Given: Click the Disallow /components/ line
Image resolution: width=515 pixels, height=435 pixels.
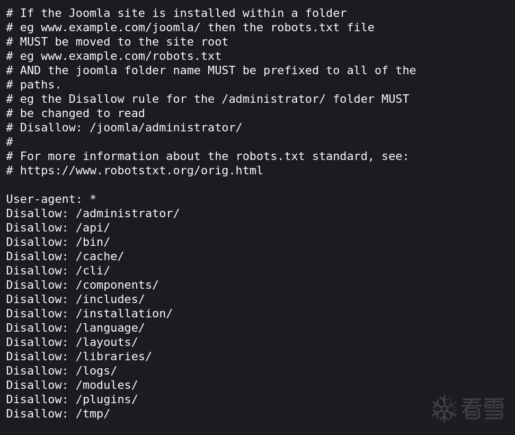Looking at the screenshot, I should coord(82,285).
